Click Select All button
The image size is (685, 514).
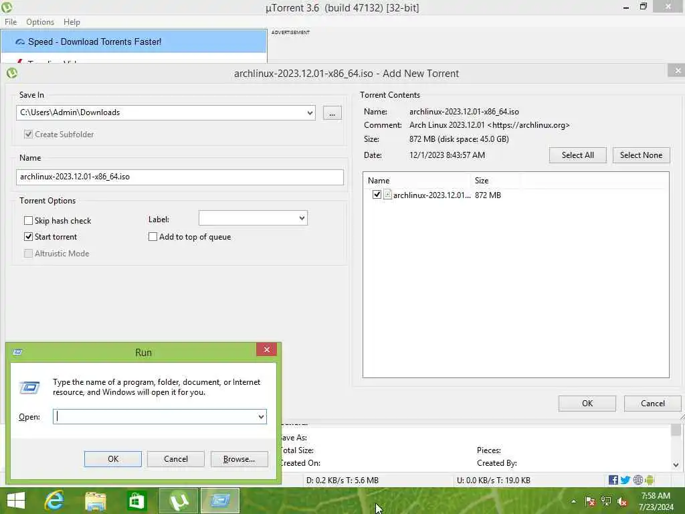coord(577,155)
